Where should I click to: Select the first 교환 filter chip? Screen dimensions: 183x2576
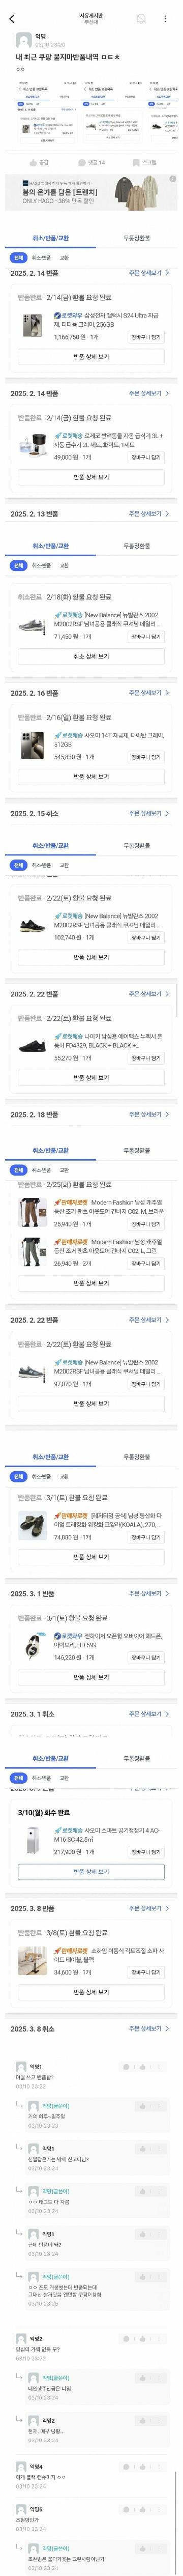[64, 257]
